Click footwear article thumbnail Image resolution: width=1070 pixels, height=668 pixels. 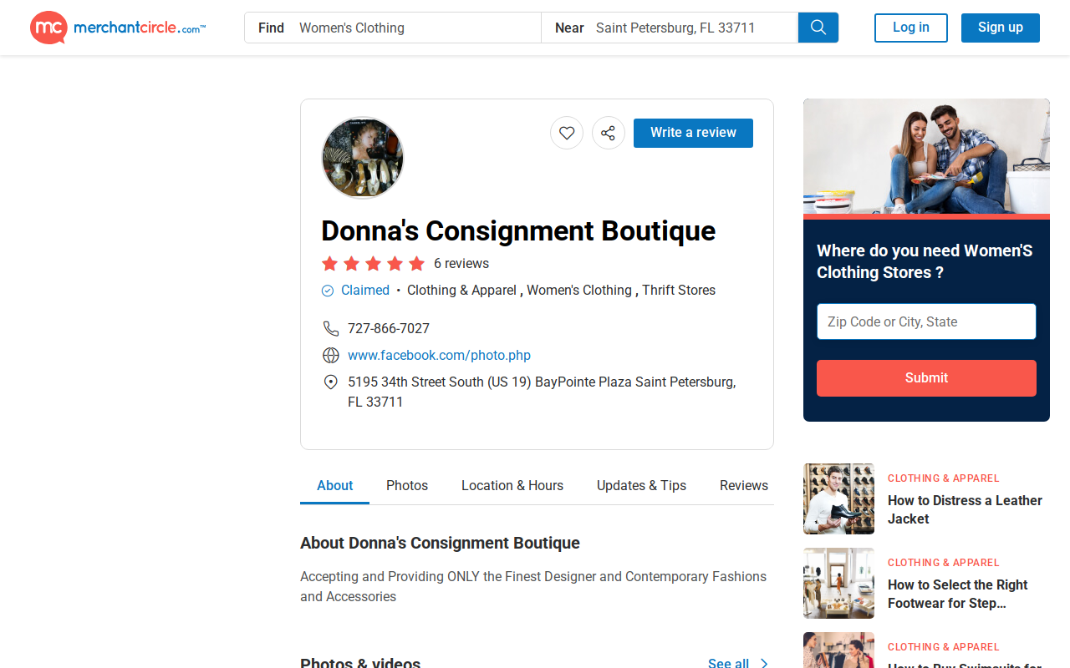(x=838, y=583)
